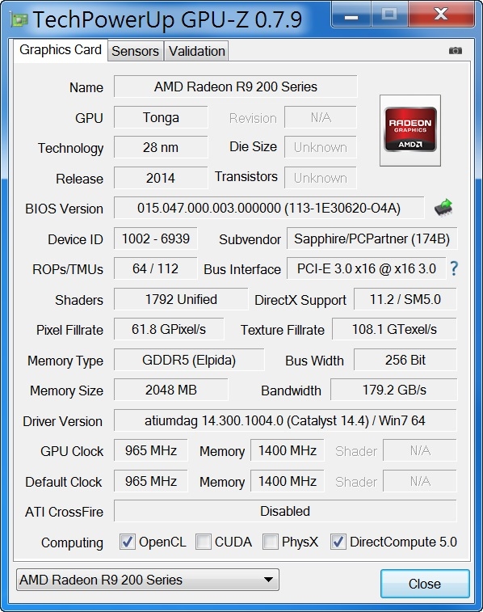This screenshot has height=612, width=483.
Task: Click the Close button
Action: [x=425, y=584]
